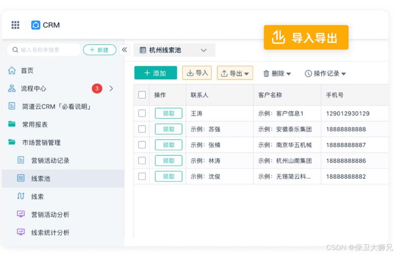Focus the sidebar search input field
The width and height of the screenshot is (394, 254).
(44, 50)
